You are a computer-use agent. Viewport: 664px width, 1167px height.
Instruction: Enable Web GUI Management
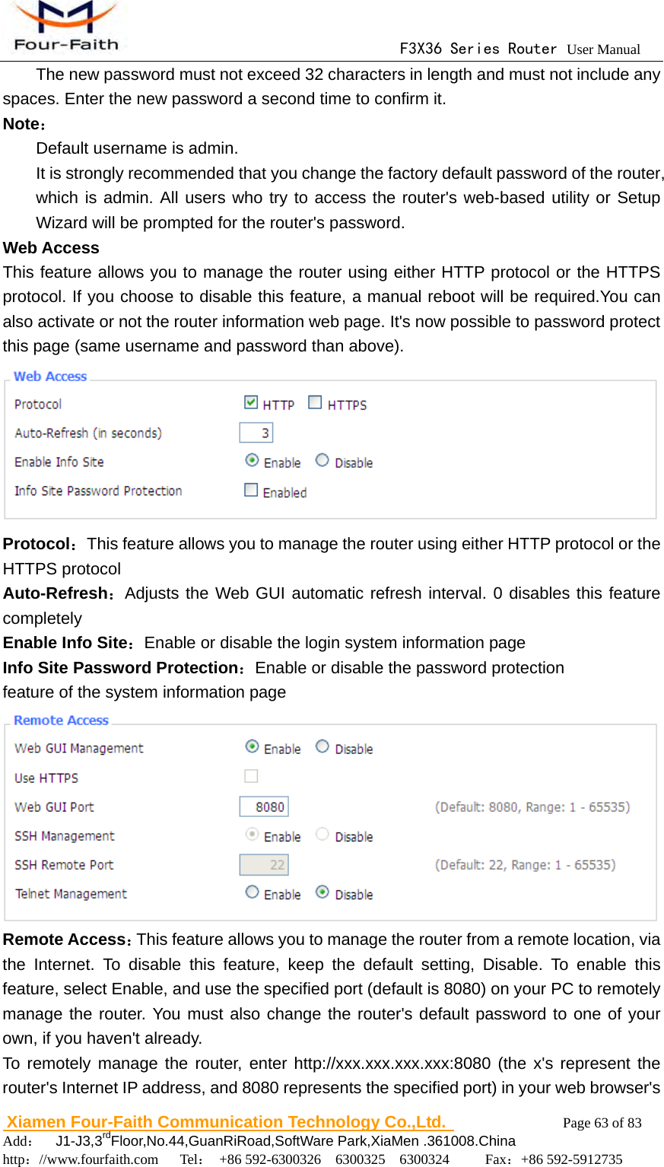(252, 746)
